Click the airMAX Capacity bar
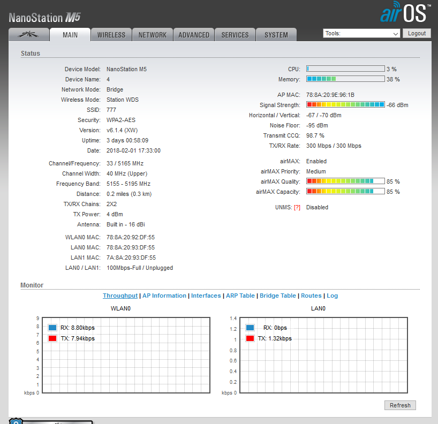 pyautogui.click(x=345, y=191)
